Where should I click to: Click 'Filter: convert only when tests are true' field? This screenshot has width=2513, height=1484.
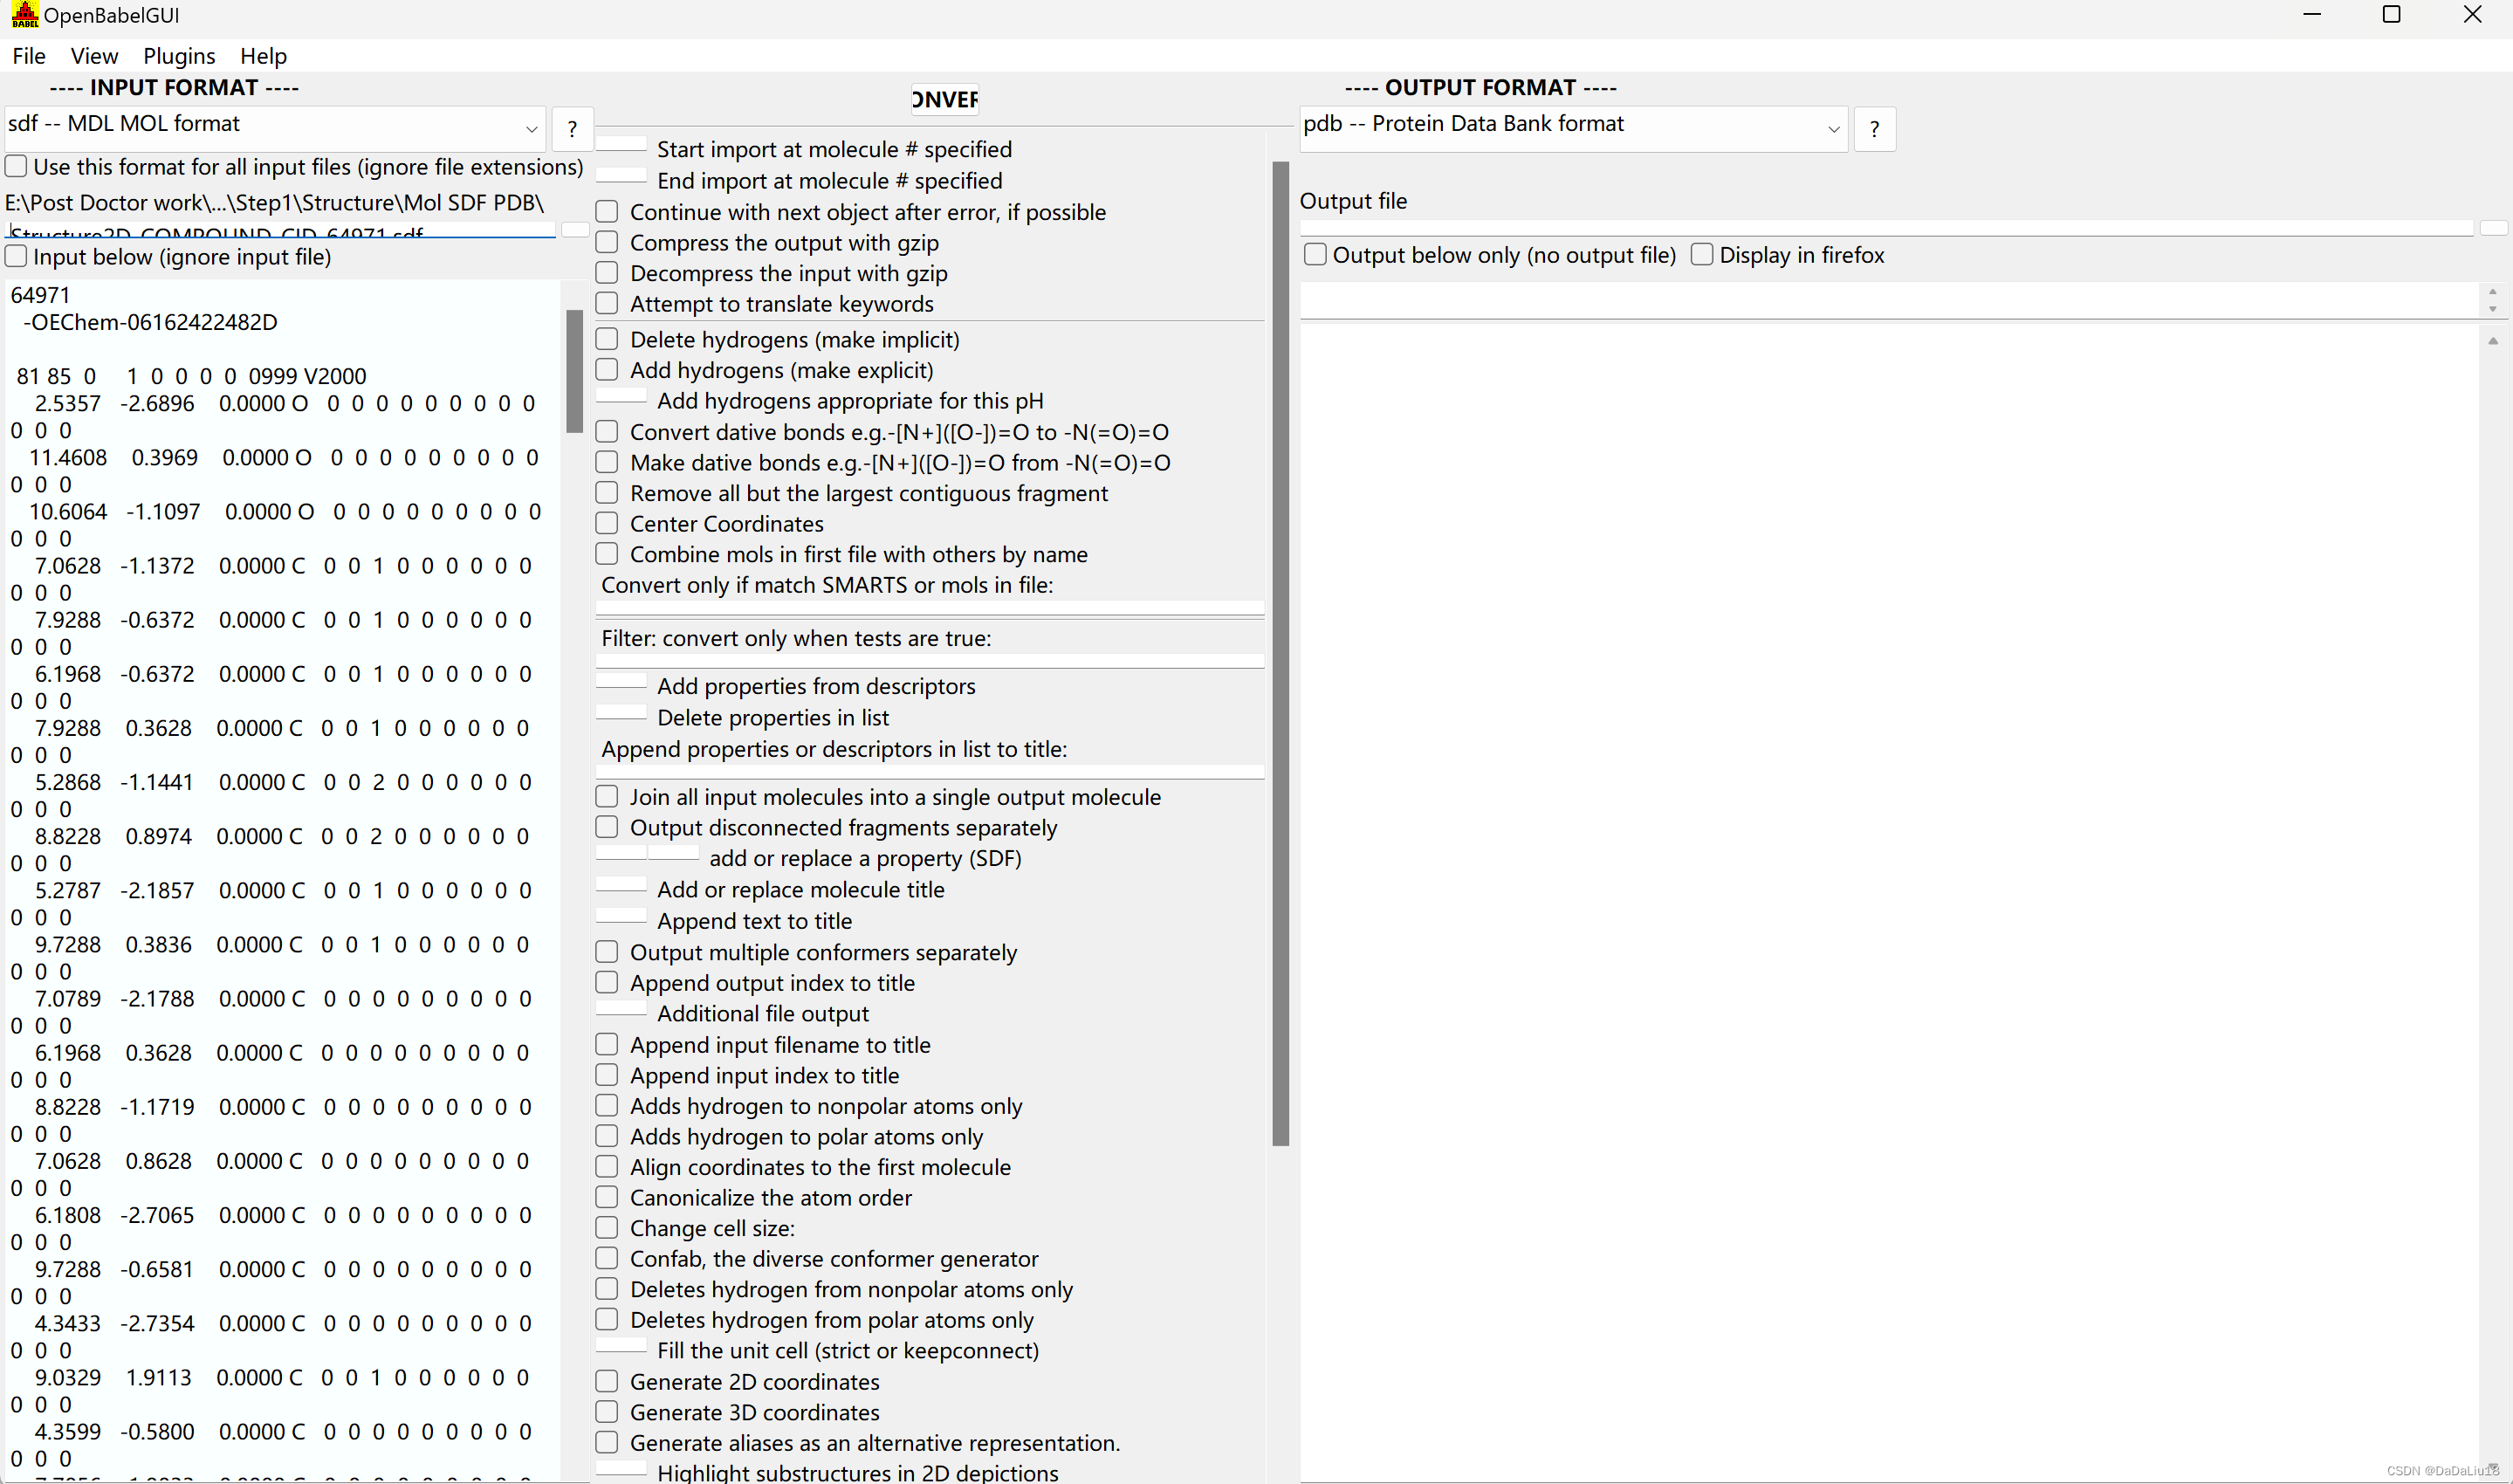(930, 661)
